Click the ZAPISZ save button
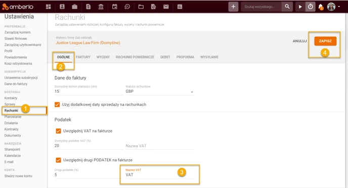 click(325, 41)
